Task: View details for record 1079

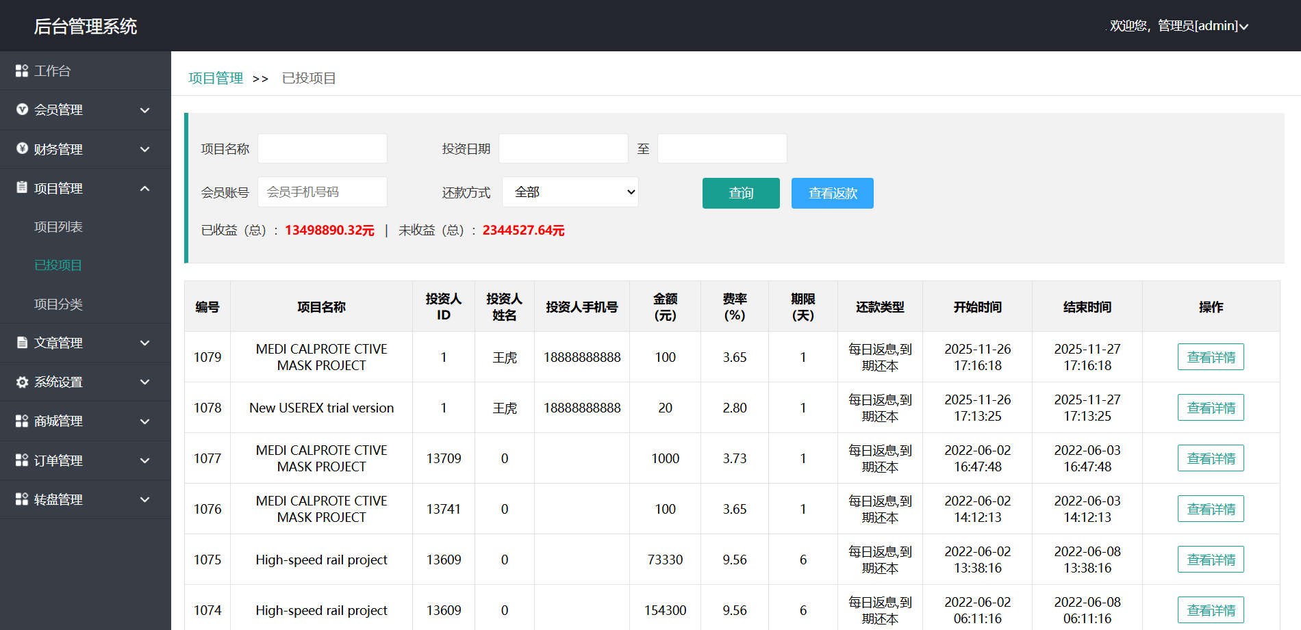Action: (x=1210, y=357)
